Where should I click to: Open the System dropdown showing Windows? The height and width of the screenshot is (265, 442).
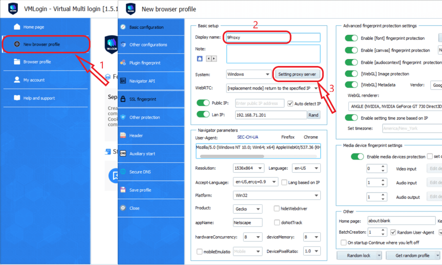(x=248, y=74)
